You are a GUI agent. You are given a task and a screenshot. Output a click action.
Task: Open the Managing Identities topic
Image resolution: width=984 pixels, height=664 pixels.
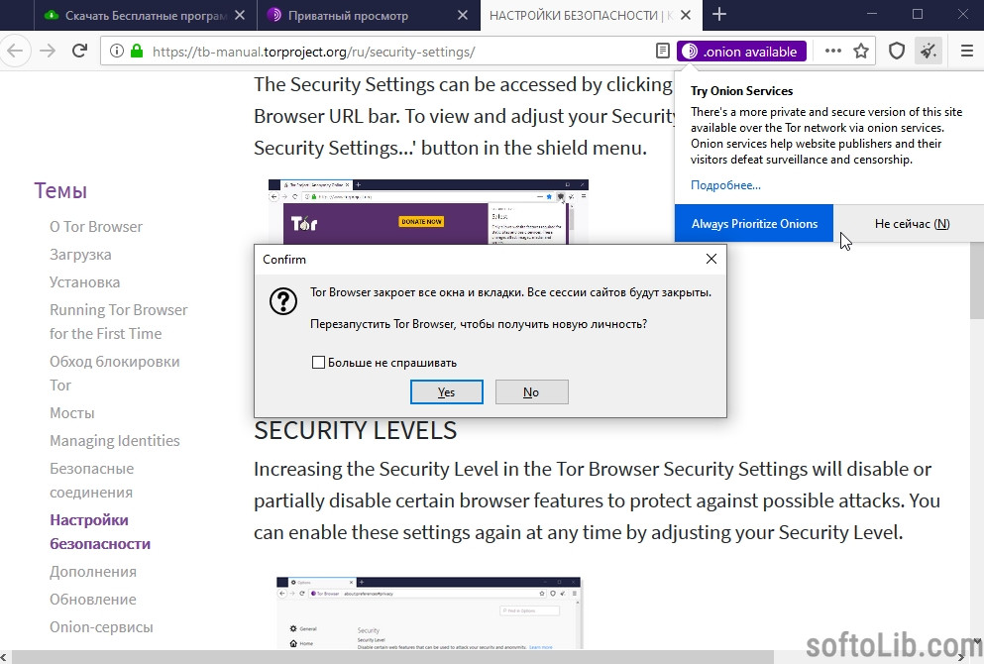pos(115,441)
